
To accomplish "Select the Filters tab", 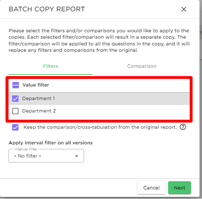I will click(x=51, y=66).
